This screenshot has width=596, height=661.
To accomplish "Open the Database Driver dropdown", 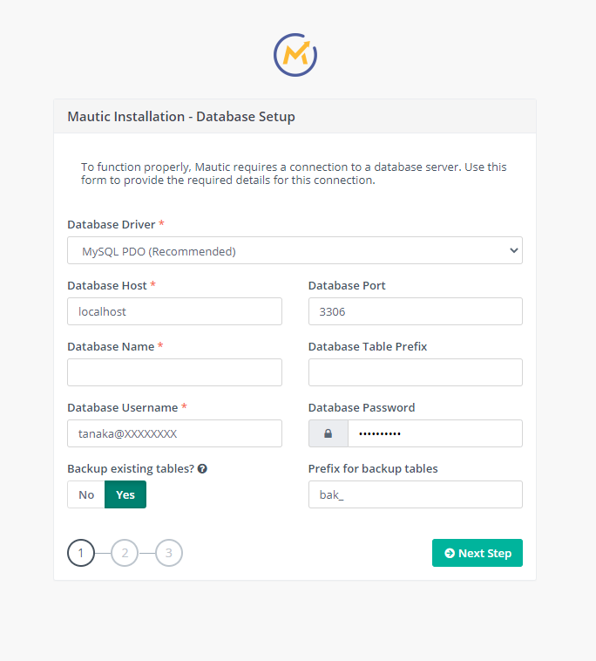I will pyautogui.click(x=295, y=251).
